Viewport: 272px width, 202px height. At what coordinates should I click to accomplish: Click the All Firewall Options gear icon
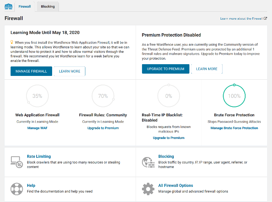[x=148, y=188]
